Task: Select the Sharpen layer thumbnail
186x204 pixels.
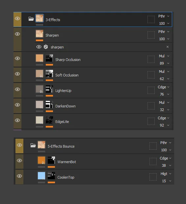Action: 40,34
